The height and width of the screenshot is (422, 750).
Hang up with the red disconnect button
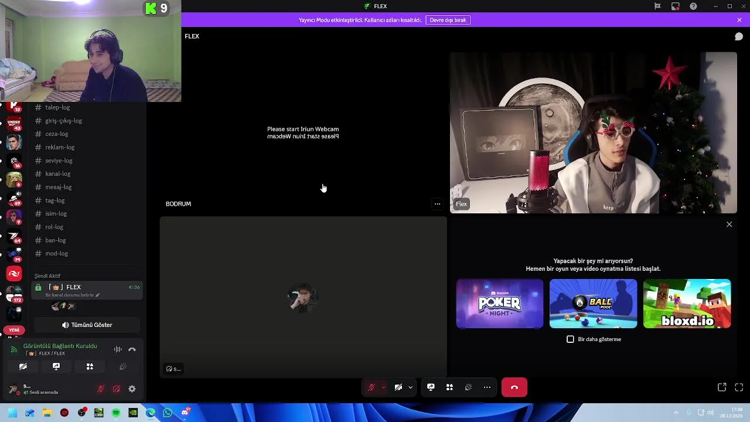click(x=514, y=387)
